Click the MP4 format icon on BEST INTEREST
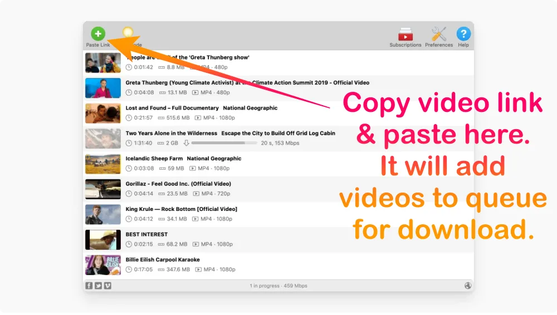Viewport: 557px width, 315px height. click(x=196, y=244)
